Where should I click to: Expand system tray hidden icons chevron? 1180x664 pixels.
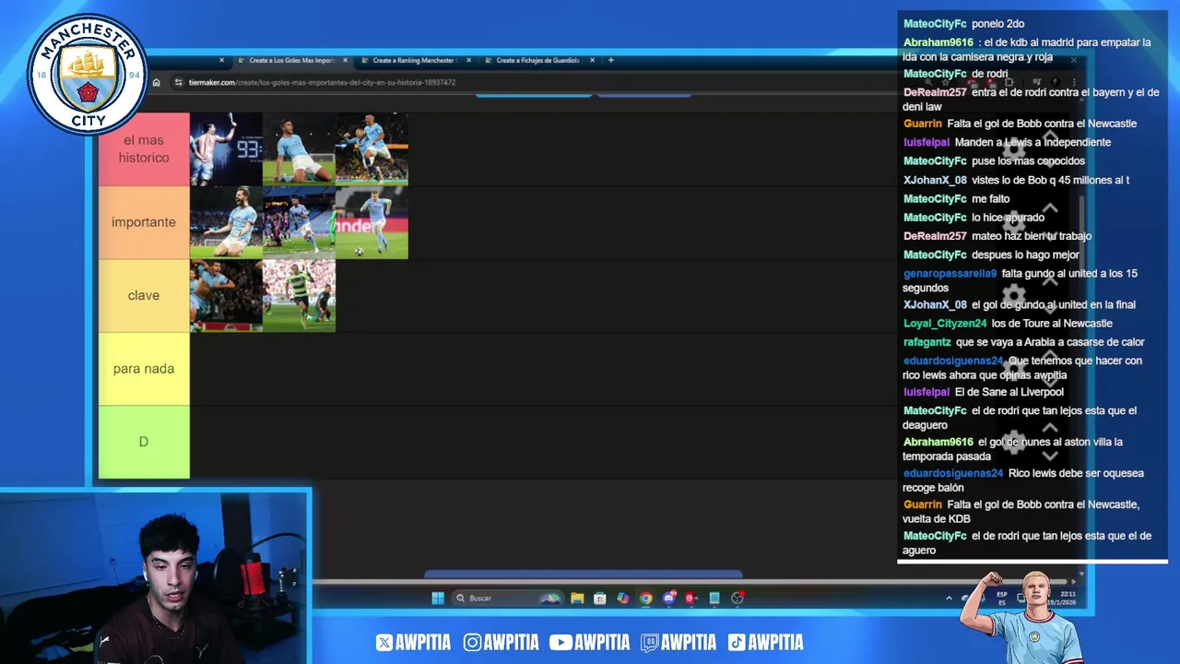pos(949,598)
